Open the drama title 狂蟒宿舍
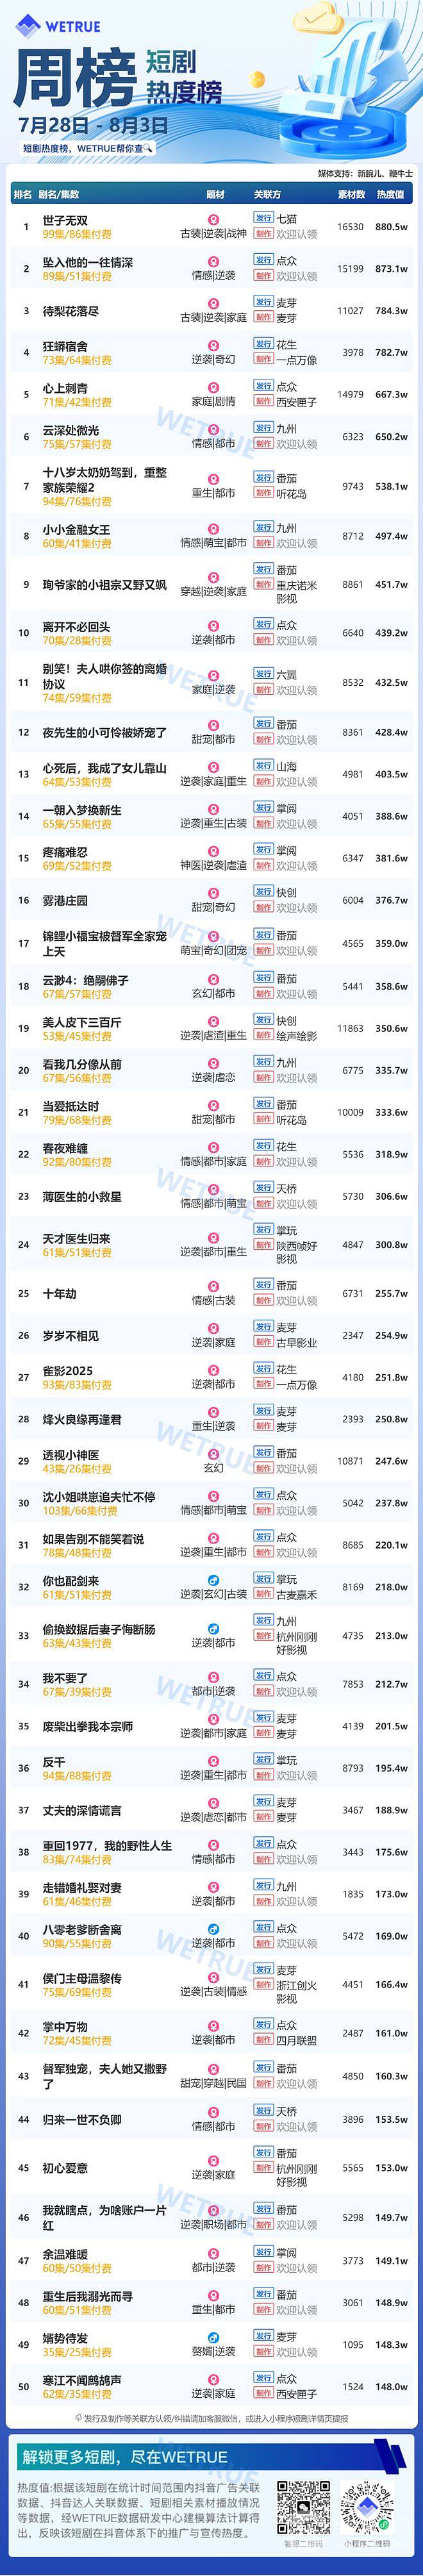Screen dimensions: 423x2576 coord(65,346)
